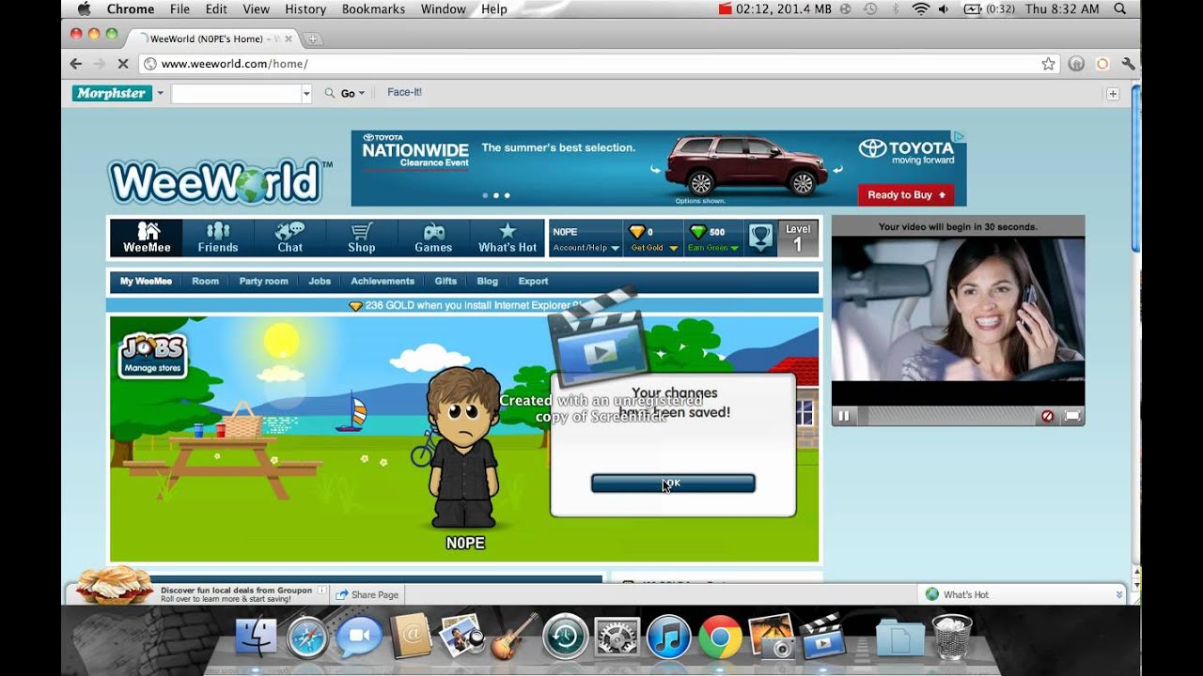Open the Chrome menu in menu bar
Image resolution: width=1203 pixels, height=676 pixels.
131,9
